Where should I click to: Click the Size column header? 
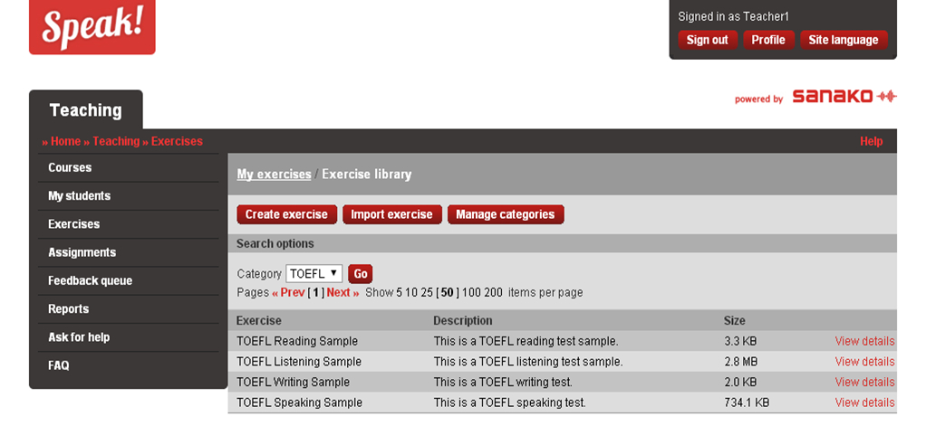735,321
